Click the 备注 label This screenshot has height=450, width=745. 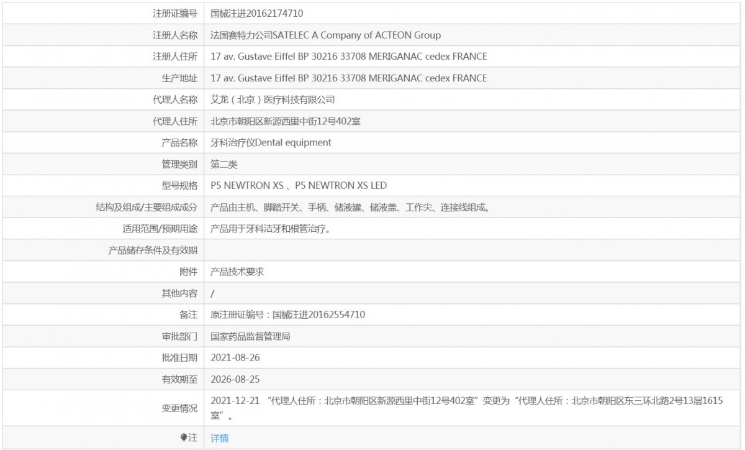pyautogui.click(x=188, y=315)
